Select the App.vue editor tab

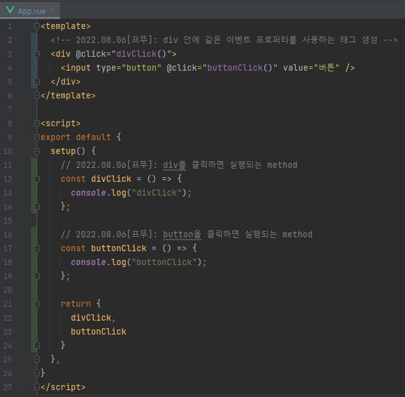(x=30, y=11)
